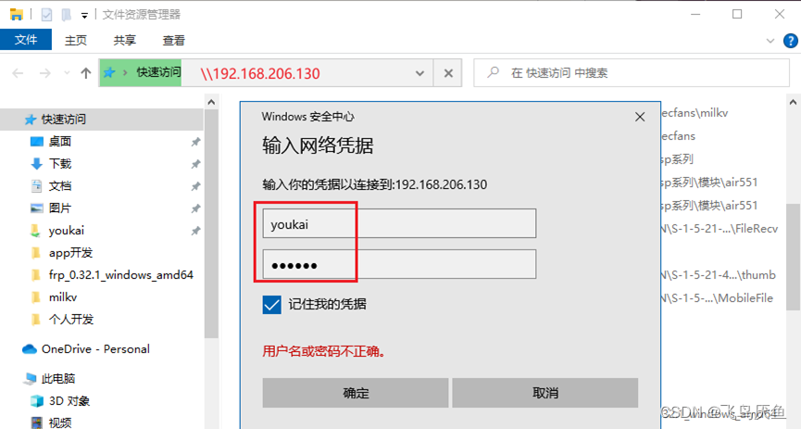Select 快速访问 in the navigation pane
Viewport: 801px width, 429px height.
coord(102,120)
